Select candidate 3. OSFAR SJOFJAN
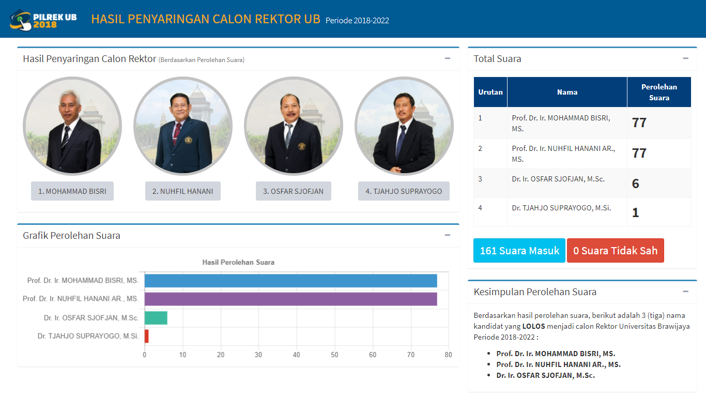The height and width of the screenshot is (397, 706). [293, 191]
